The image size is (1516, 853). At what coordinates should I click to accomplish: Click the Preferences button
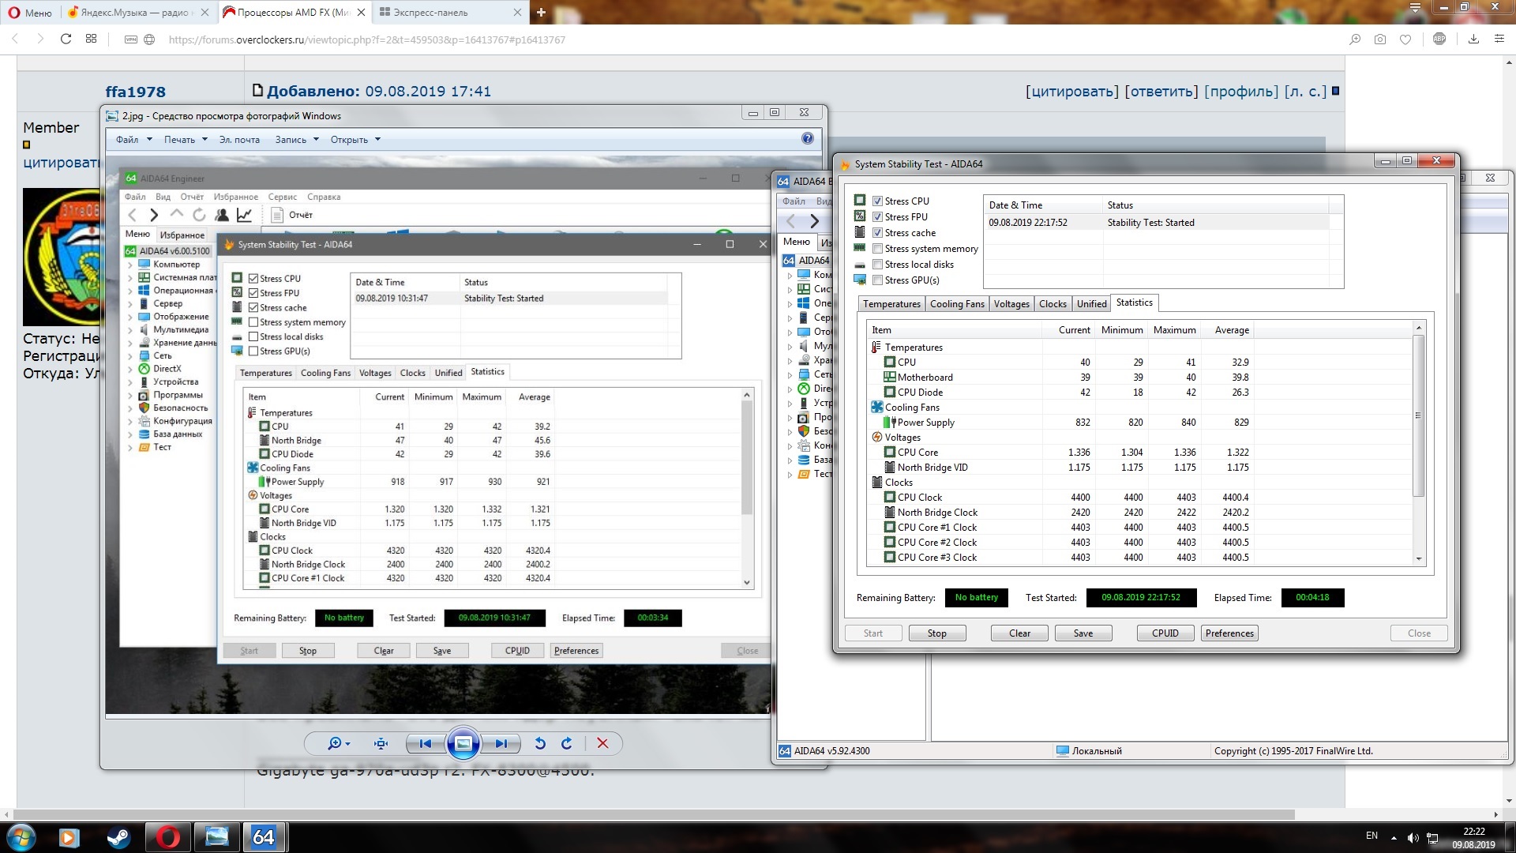coord(1229,633)
